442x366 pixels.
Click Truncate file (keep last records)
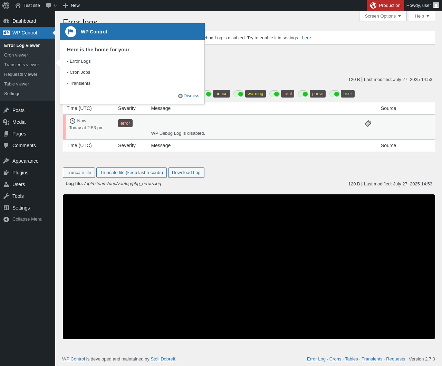132,173
